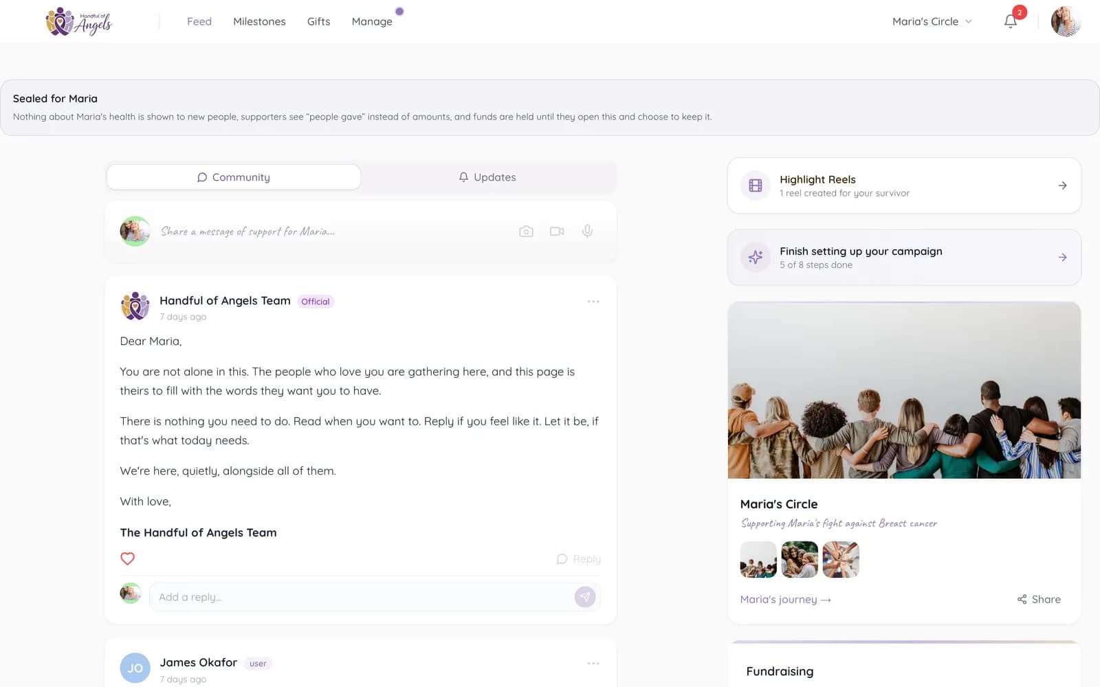Click the 'Sealed for Maria' banner heading

55,98
